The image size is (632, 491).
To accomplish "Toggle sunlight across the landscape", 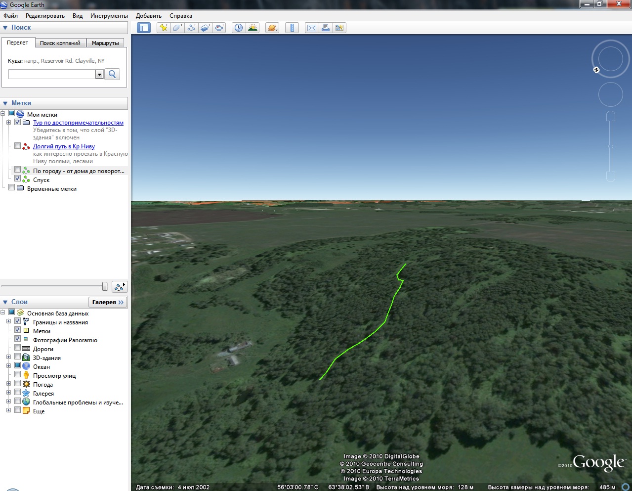I will pos(253,28).
